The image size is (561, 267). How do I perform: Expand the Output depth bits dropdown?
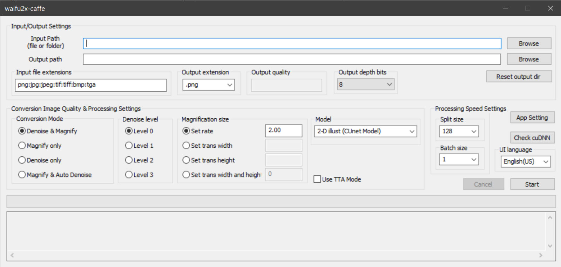[366, 84]
